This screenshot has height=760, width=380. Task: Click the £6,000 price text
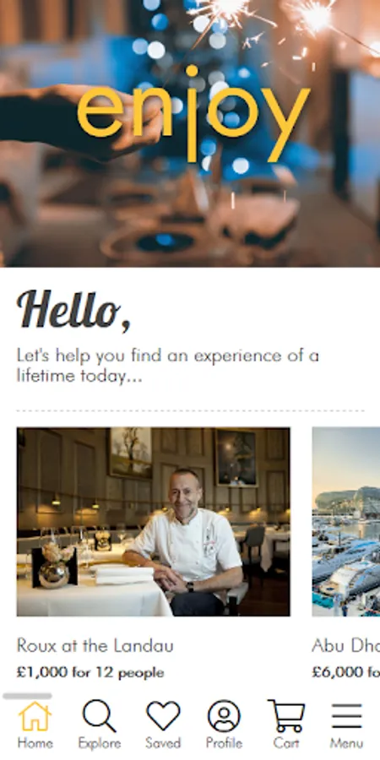point(346,672)
